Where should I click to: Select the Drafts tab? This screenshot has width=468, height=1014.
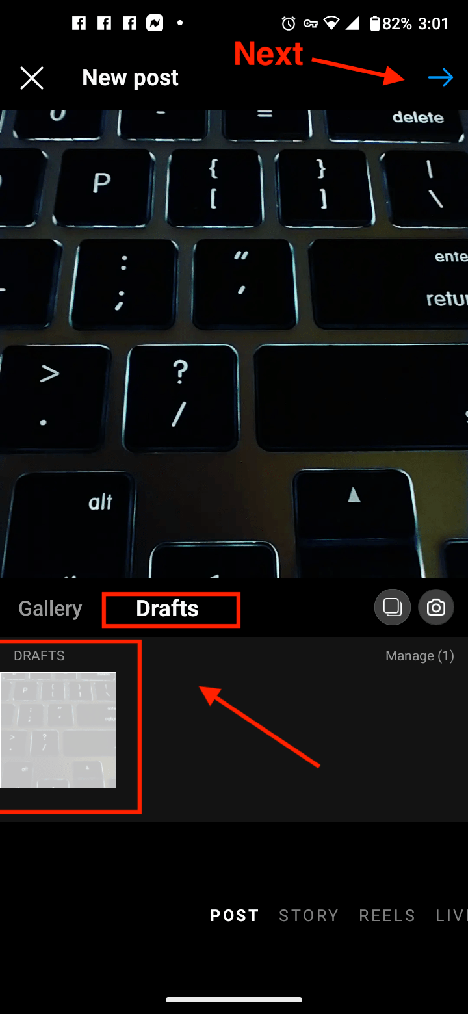(x=167, y=608)
